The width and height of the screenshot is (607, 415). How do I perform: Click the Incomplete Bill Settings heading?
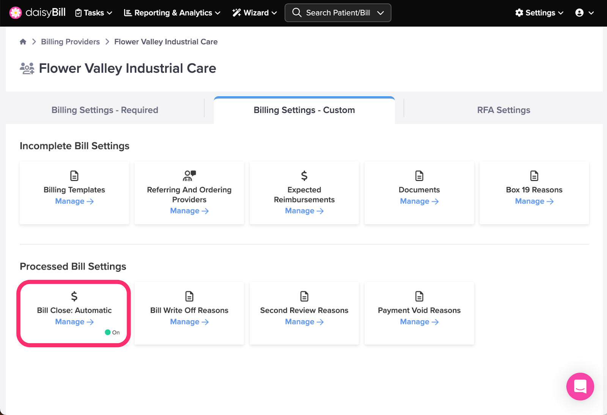click(x=74, y=146)
